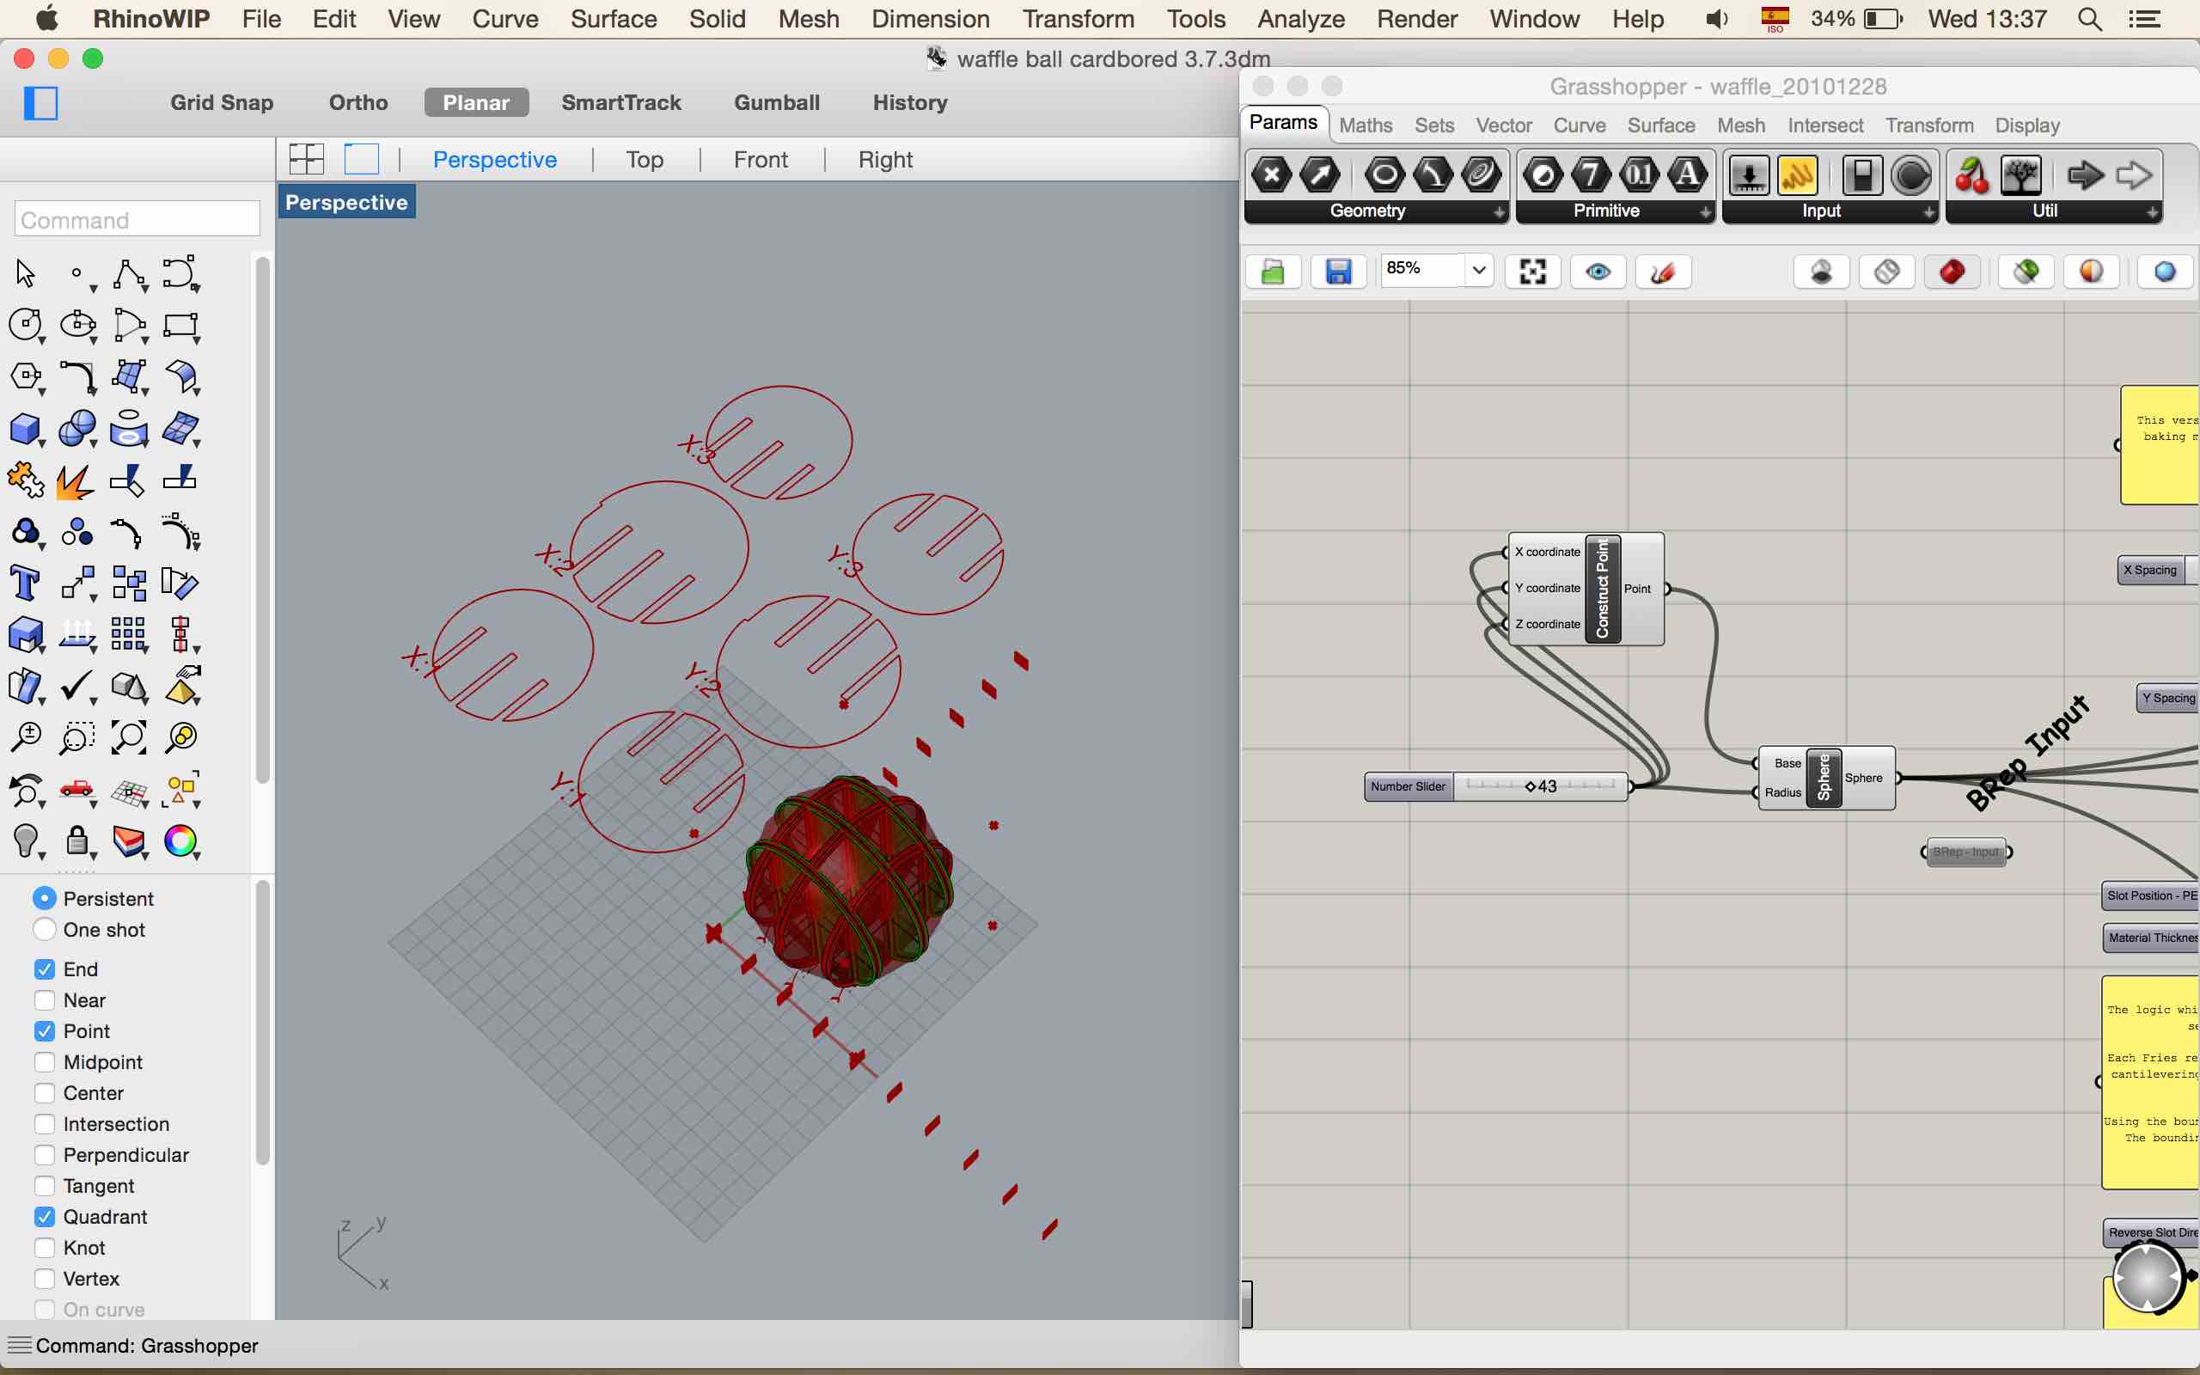Open Grasshopper sketch red pencil tool

pos(1663,272)
